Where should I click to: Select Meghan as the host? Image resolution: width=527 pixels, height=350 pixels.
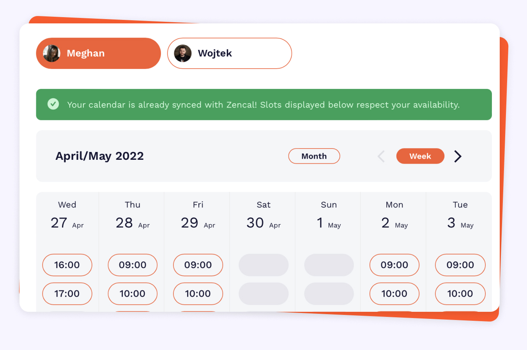point(98,53)
